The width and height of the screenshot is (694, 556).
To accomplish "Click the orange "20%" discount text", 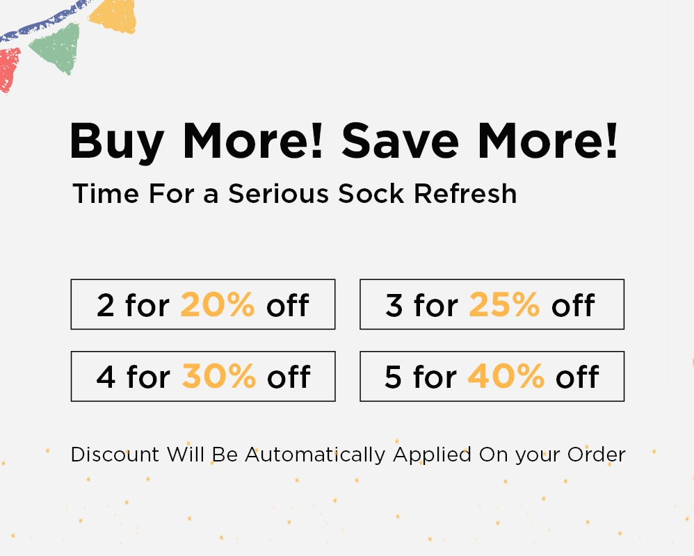I will 217,304.
